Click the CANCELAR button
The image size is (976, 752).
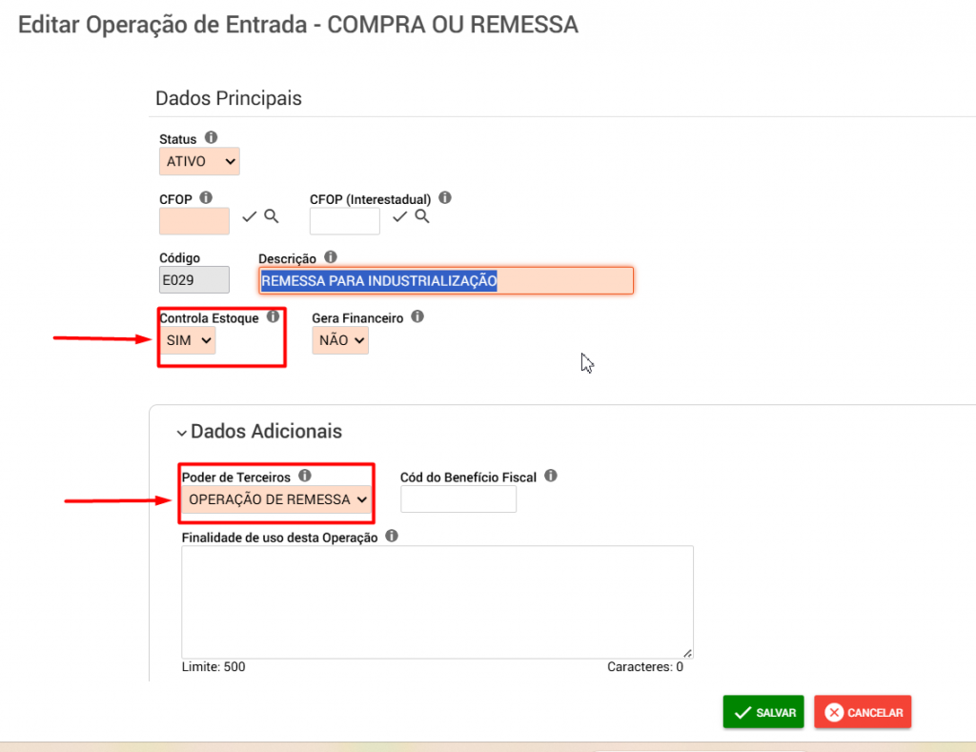pyautogui.click(x=863, y=712)
